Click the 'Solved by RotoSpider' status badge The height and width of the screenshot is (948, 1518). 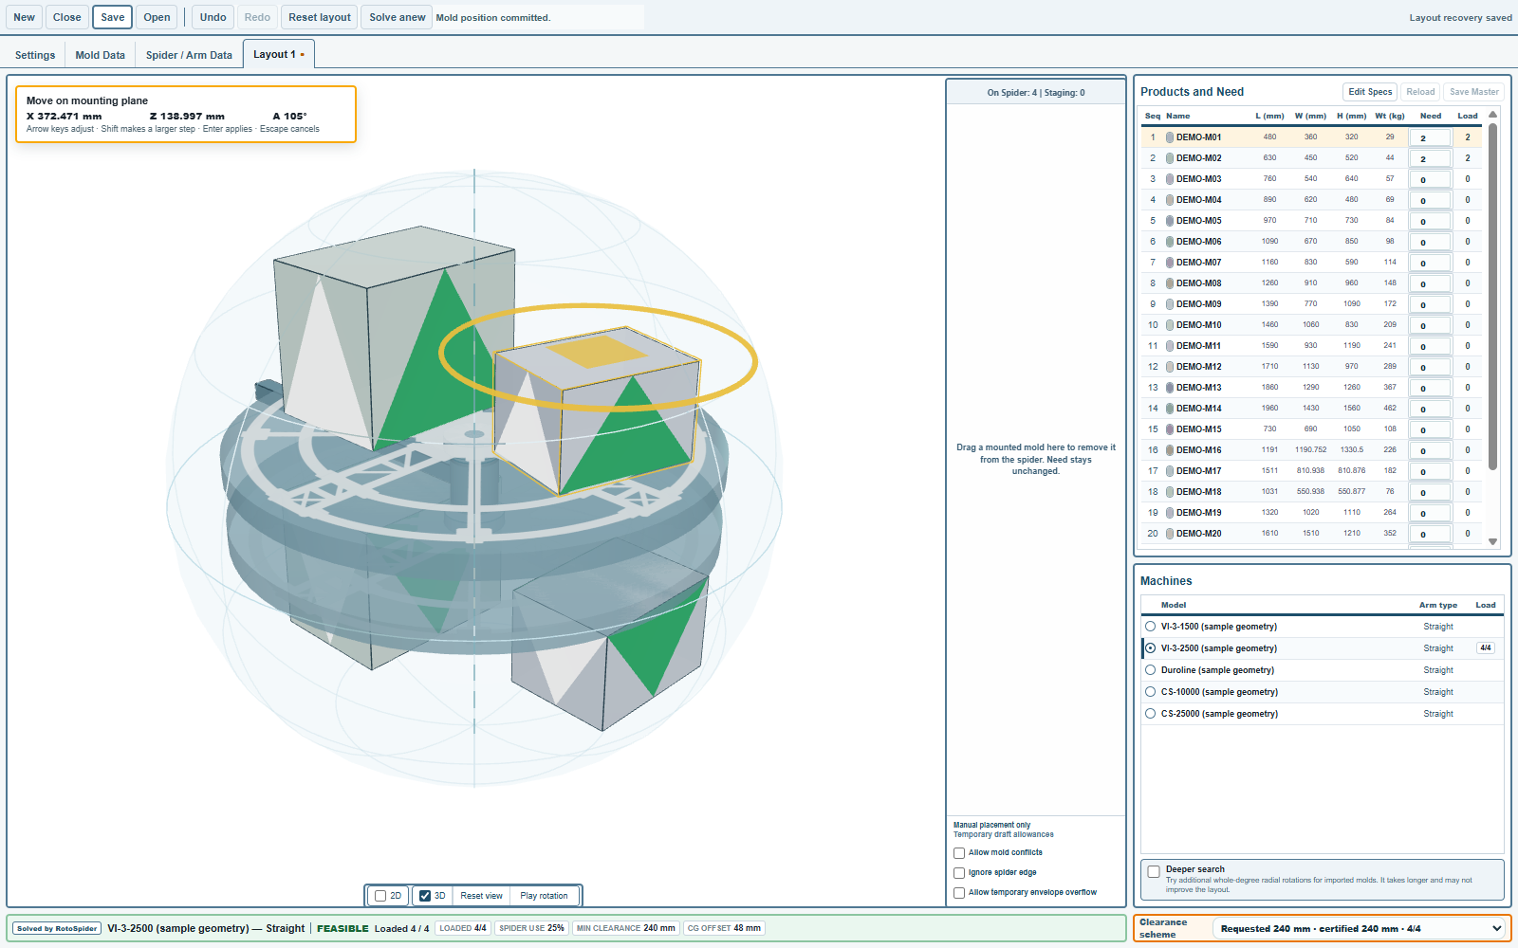[x=57, y=929]
